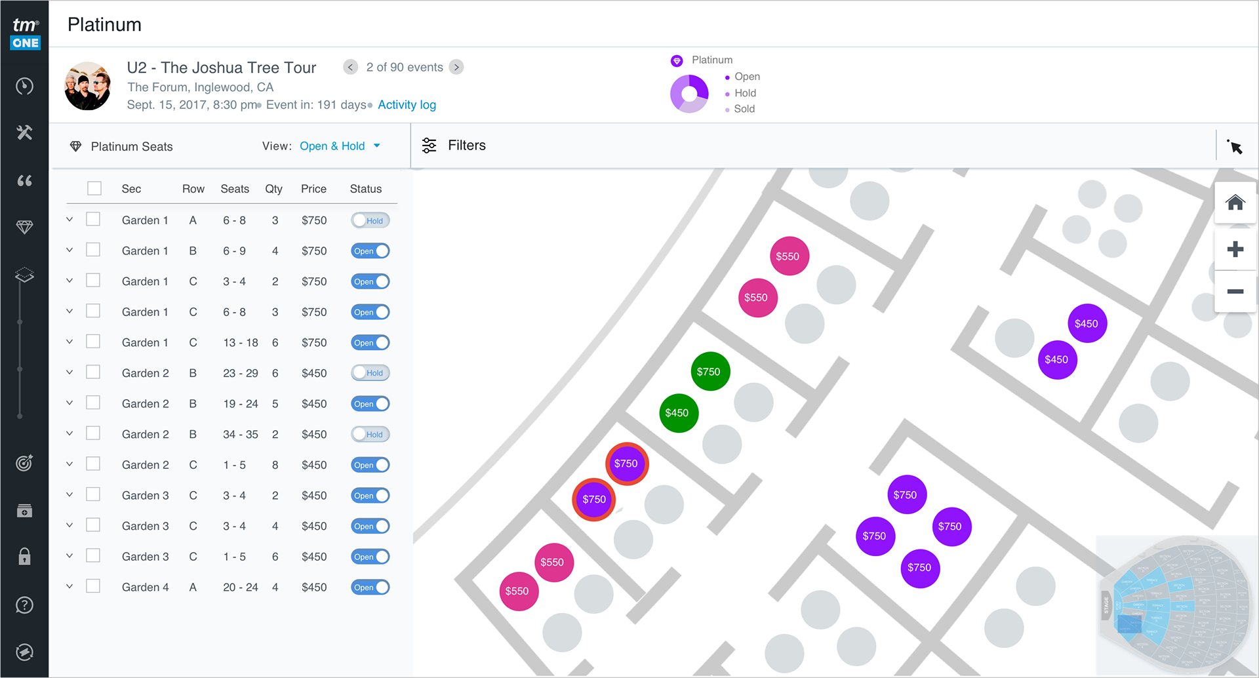Open the archive box icon in sidebar
The width and height of the screenshot is (1259, 678).
[24, 510]
